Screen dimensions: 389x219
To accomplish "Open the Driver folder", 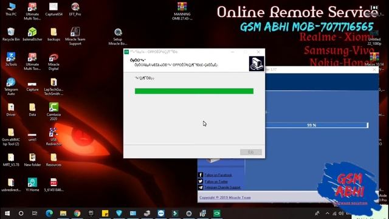I will coord(11,109).
